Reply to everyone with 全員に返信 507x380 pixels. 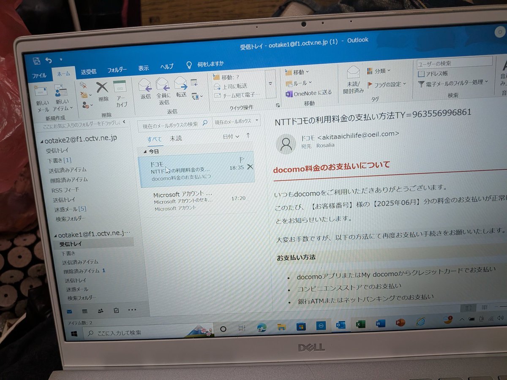[x=163, y=91]
